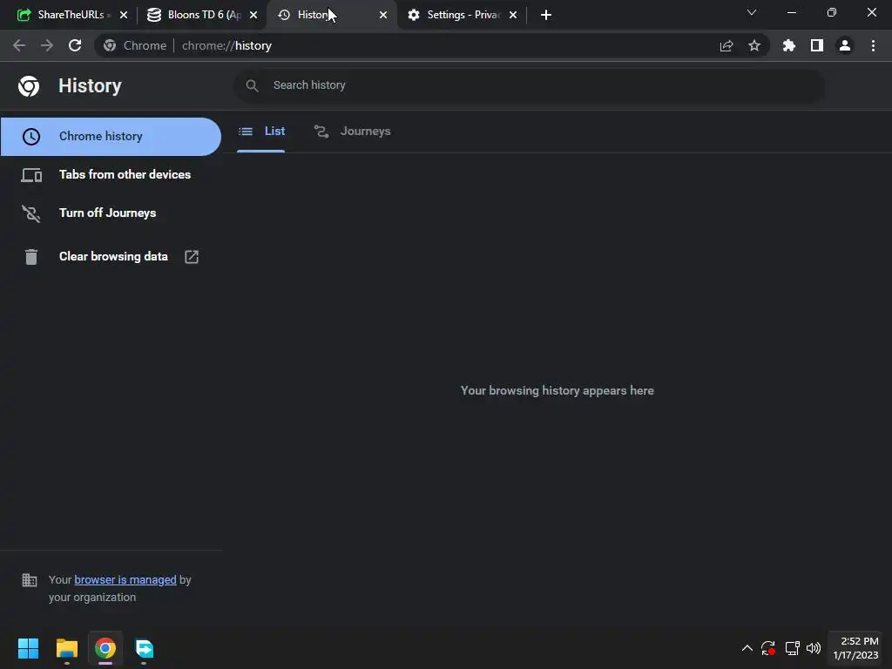Screen dimensions: 892x669
Task: Click the share this page icon
Action: tap(726, 46)
